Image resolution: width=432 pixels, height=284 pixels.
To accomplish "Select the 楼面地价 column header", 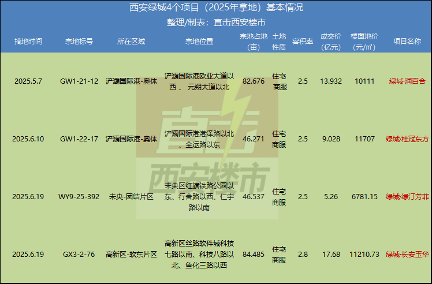I will click(364, 42).
